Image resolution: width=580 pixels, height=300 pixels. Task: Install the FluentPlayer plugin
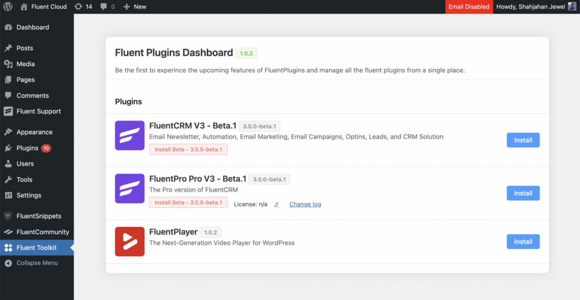click(x=523, y=242)
